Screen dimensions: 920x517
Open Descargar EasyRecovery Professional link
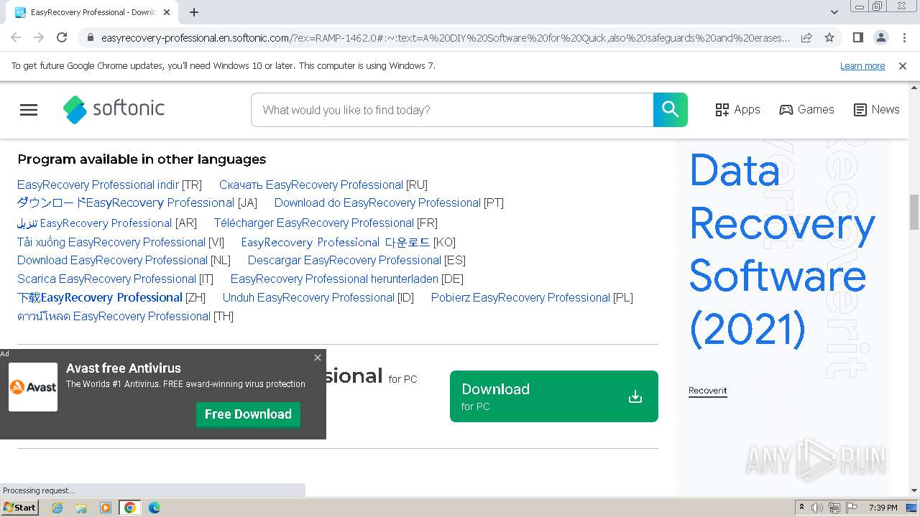pyautogui.click(x=344, y=260)
